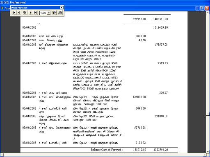The image size is (210, 157).
Task: Close the Print Preview floating toolbar
Action: coord(62,8)
